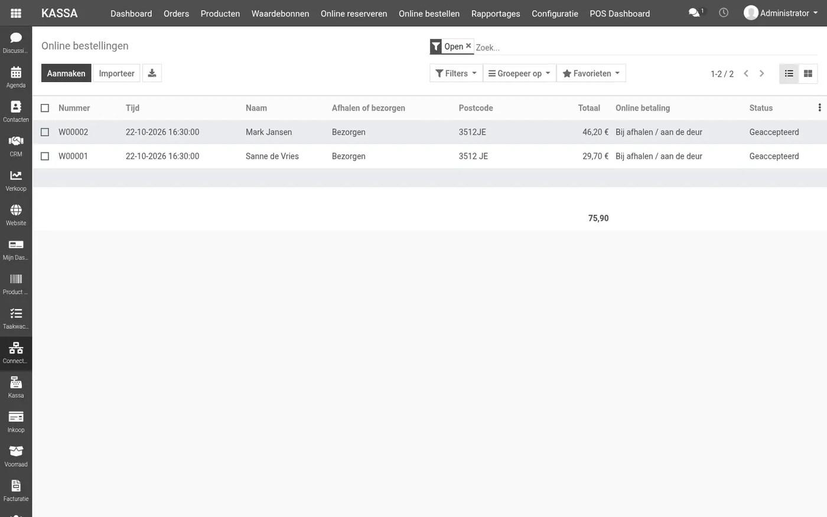Remove the Open filter tag
The image size is (827, 517).
point(468,45)
